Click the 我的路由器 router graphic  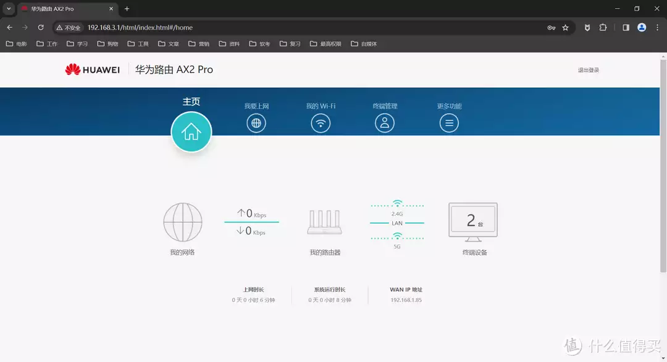point(325,222)
